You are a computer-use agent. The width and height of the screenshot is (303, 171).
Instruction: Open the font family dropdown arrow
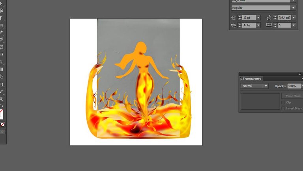point(294,1)
